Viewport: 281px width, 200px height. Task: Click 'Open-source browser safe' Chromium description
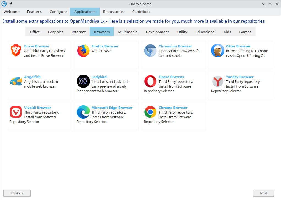tap(179, 51)
